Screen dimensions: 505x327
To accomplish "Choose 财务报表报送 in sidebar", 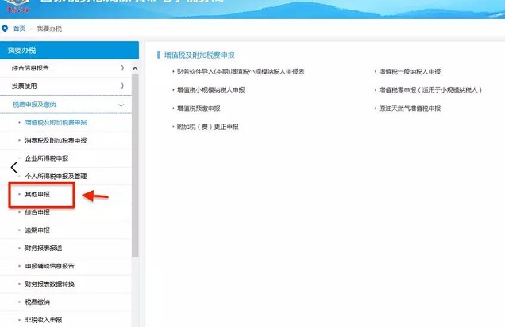I will pos(44,248).
